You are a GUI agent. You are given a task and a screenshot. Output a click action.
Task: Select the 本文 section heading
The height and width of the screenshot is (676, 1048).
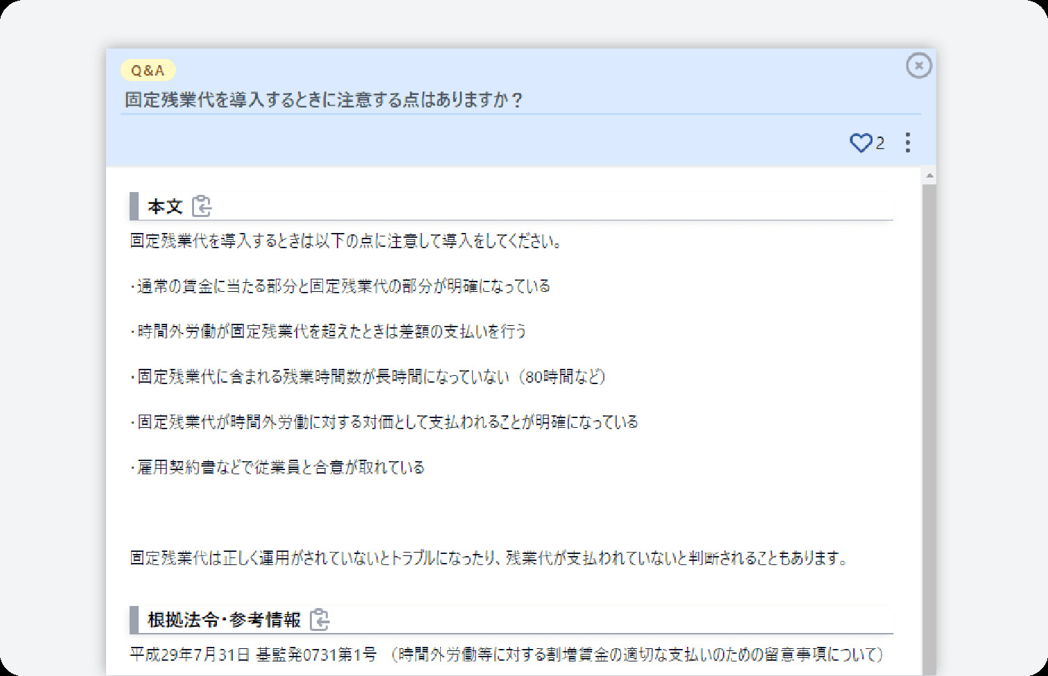click(165, 207)
